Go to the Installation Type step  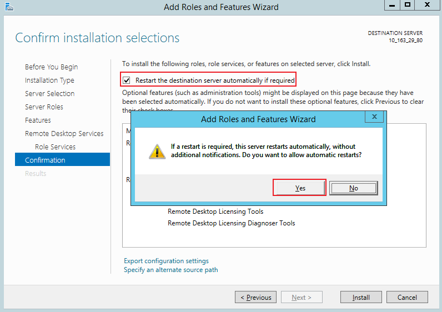click(x=49, y=80)
